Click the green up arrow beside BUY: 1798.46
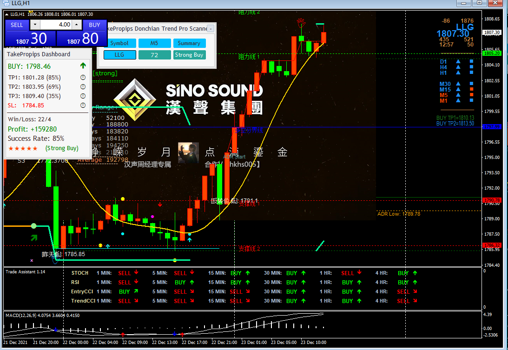Image resolution: width=508 pixels, height=350 pixels. 83,66
